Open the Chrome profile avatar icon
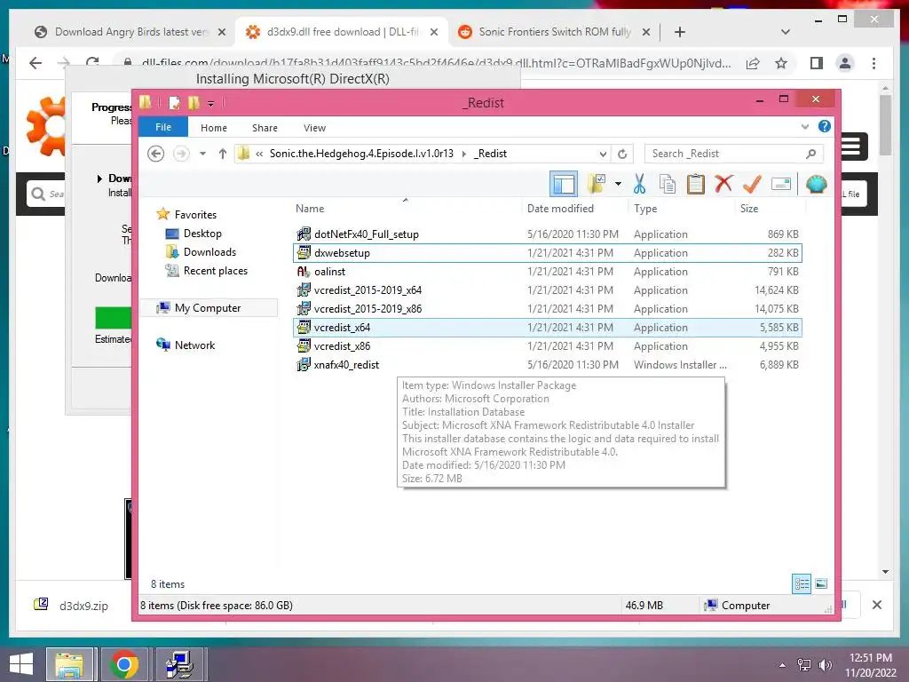 845,63
